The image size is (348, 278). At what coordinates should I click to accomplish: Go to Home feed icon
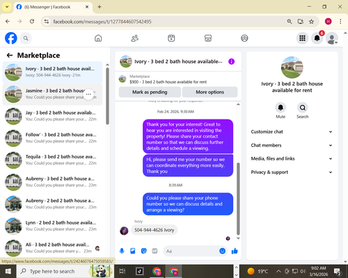pyautogui.click(x=98, y=38)
